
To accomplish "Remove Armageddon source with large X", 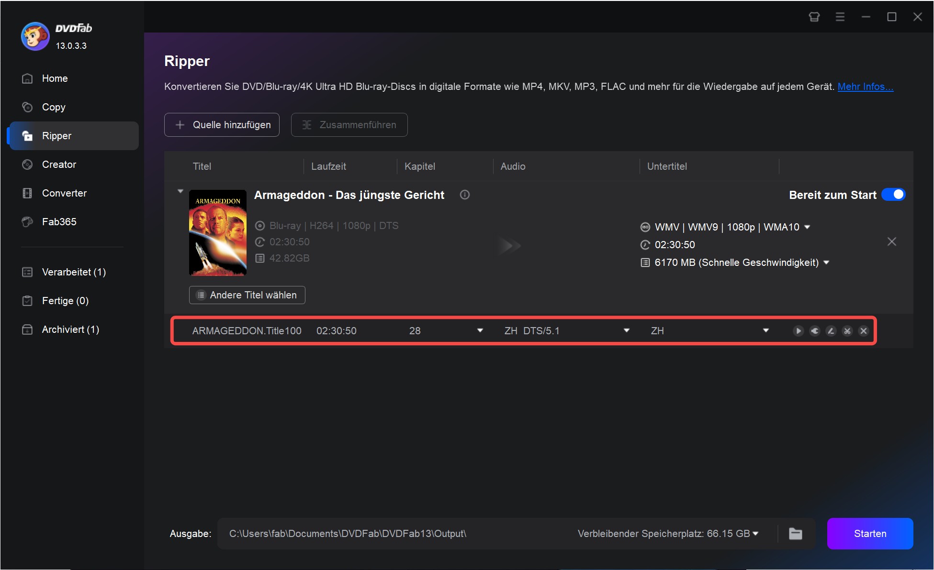I will tap(891, 242).
